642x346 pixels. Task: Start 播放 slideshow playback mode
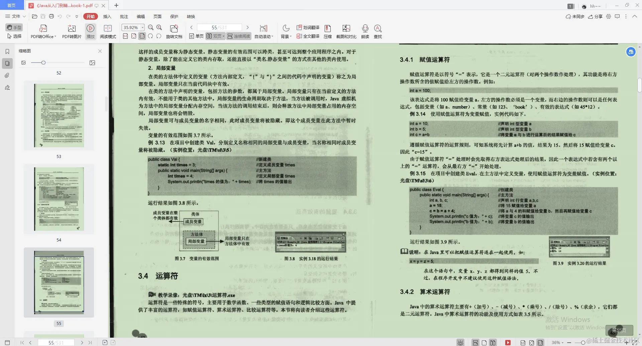[x=91, y=31]
